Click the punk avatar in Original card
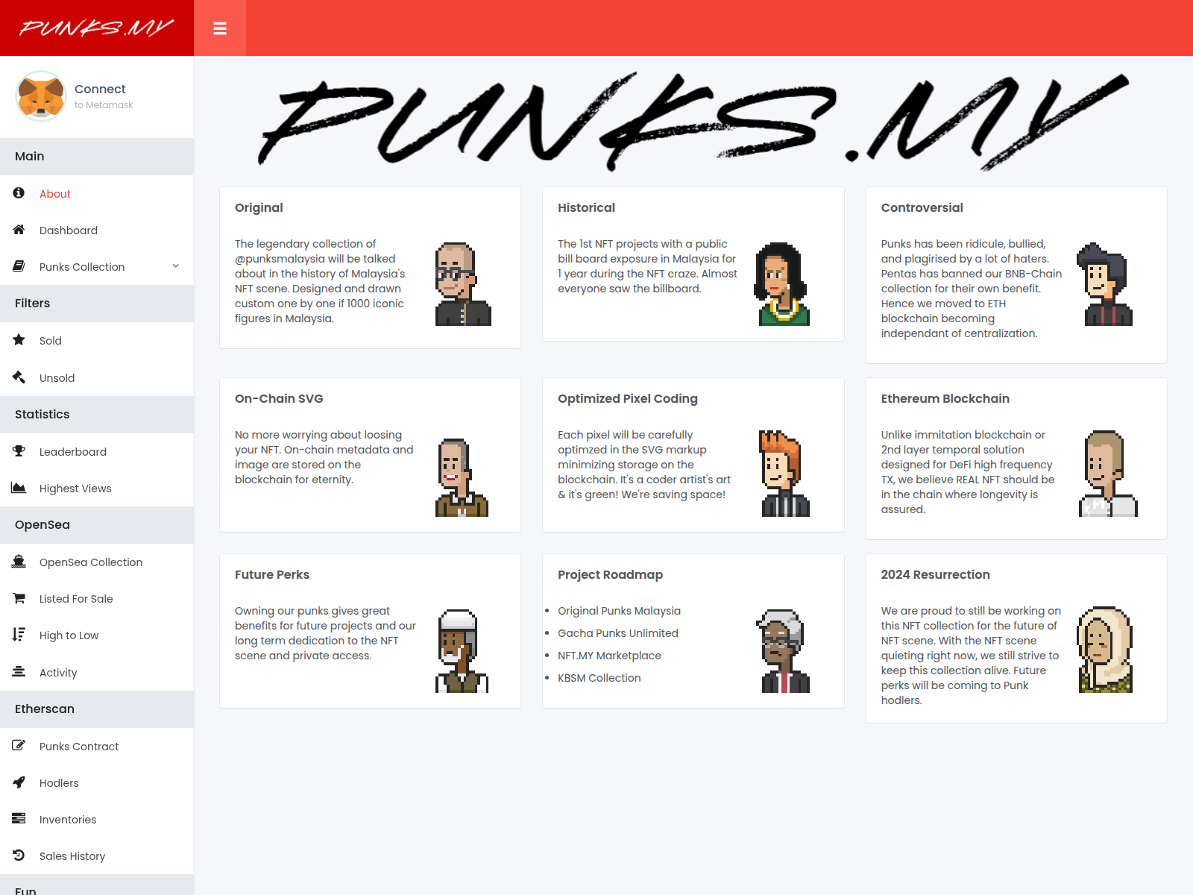1193x895 pixels. (x=463, y=284)
